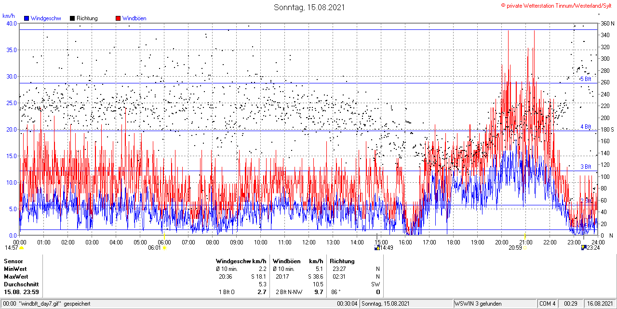Image resolution: width=617 pixels, height=309 pixels.
Task: Select the Windböen legend label
Action: (x=134, y=18)
